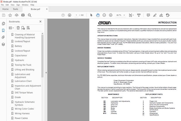181x121 pixels.
Task: Open the find text magnifier tool
Action: (29, 15)
